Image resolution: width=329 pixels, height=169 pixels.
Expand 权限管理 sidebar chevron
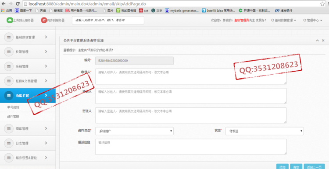pyautogui.click(x=46, y=52)
